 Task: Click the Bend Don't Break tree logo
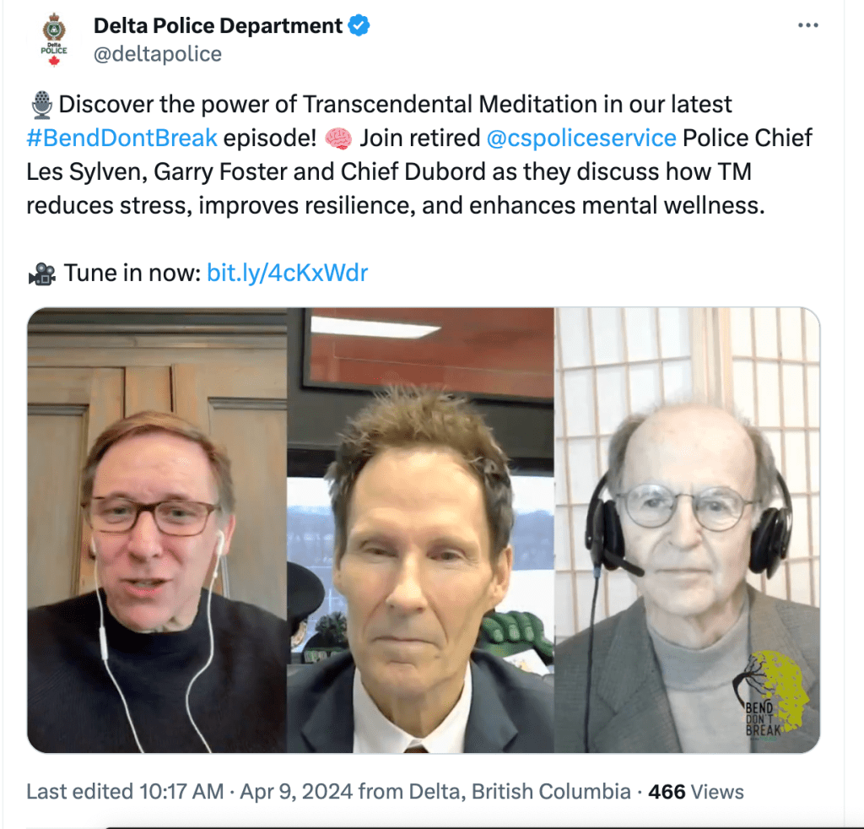(x=771, y=694)
